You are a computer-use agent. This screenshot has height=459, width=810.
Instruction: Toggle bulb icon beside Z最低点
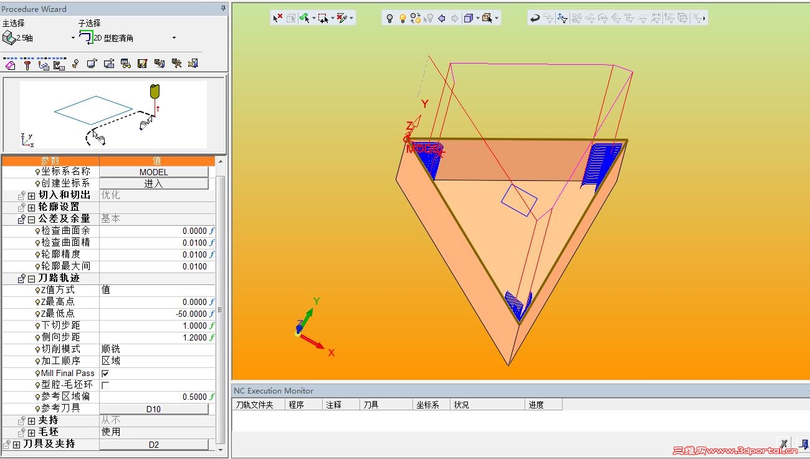point(37,314)
